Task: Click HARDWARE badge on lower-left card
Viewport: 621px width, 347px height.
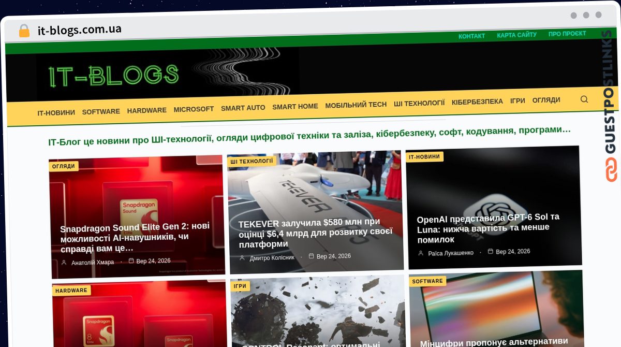Action: (x=71, y=291)
